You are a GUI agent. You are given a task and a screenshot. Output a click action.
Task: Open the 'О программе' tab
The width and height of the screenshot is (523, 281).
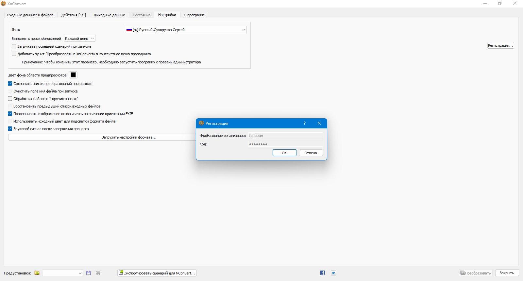pyautogui.click(x=194, y=15)
